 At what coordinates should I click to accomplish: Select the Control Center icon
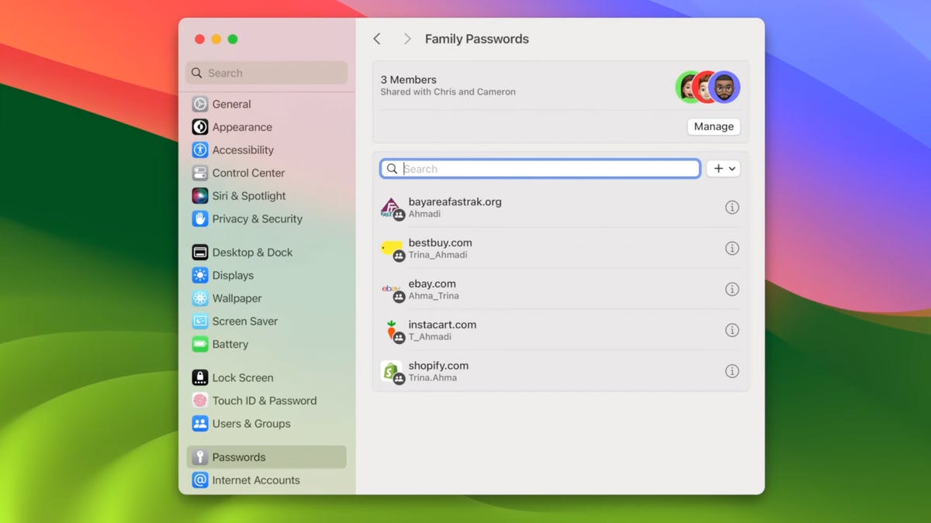click(200, 173)
